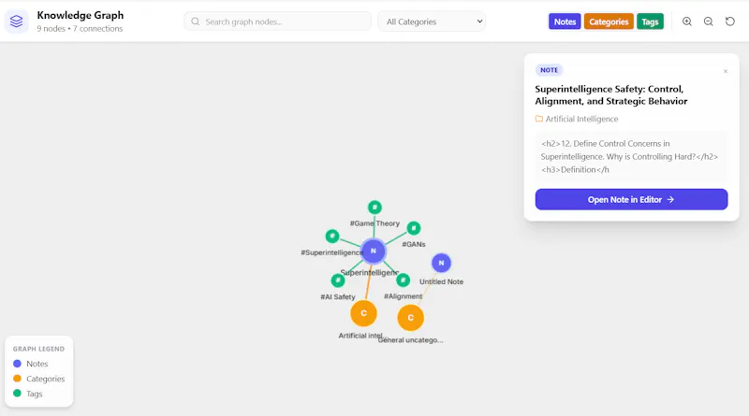This screenshot has width=749, height=416.
Task: Select the #Superintelligence tag node
Action: pos(332,236)
